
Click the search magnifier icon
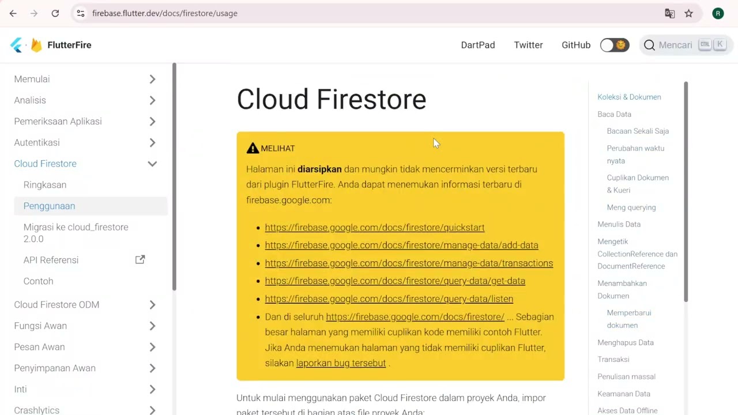[649, 45]
